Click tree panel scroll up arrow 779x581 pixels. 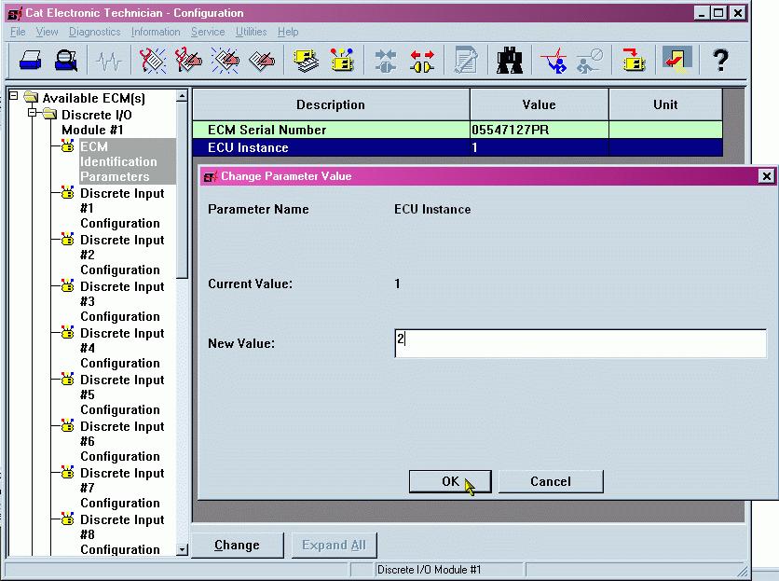[x=183, y=95]
